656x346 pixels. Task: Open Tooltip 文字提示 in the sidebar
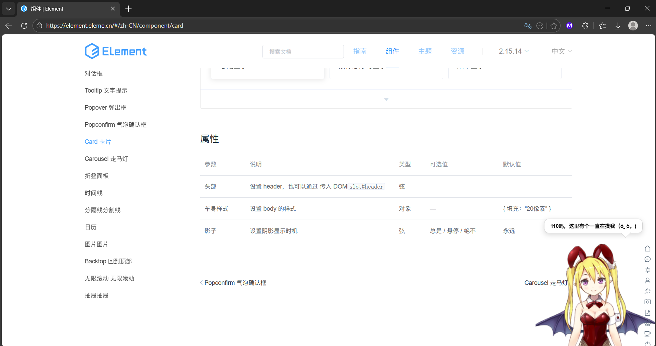106,91
